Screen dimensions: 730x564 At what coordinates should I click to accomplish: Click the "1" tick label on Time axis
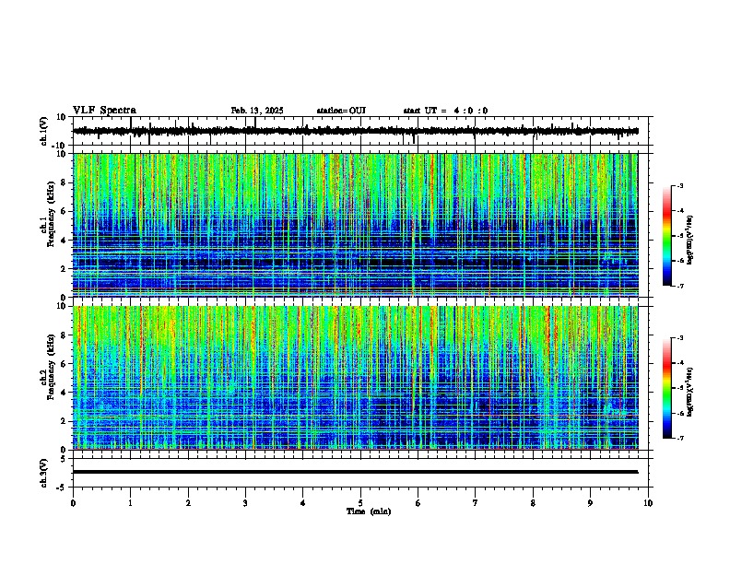coord(130,503)
